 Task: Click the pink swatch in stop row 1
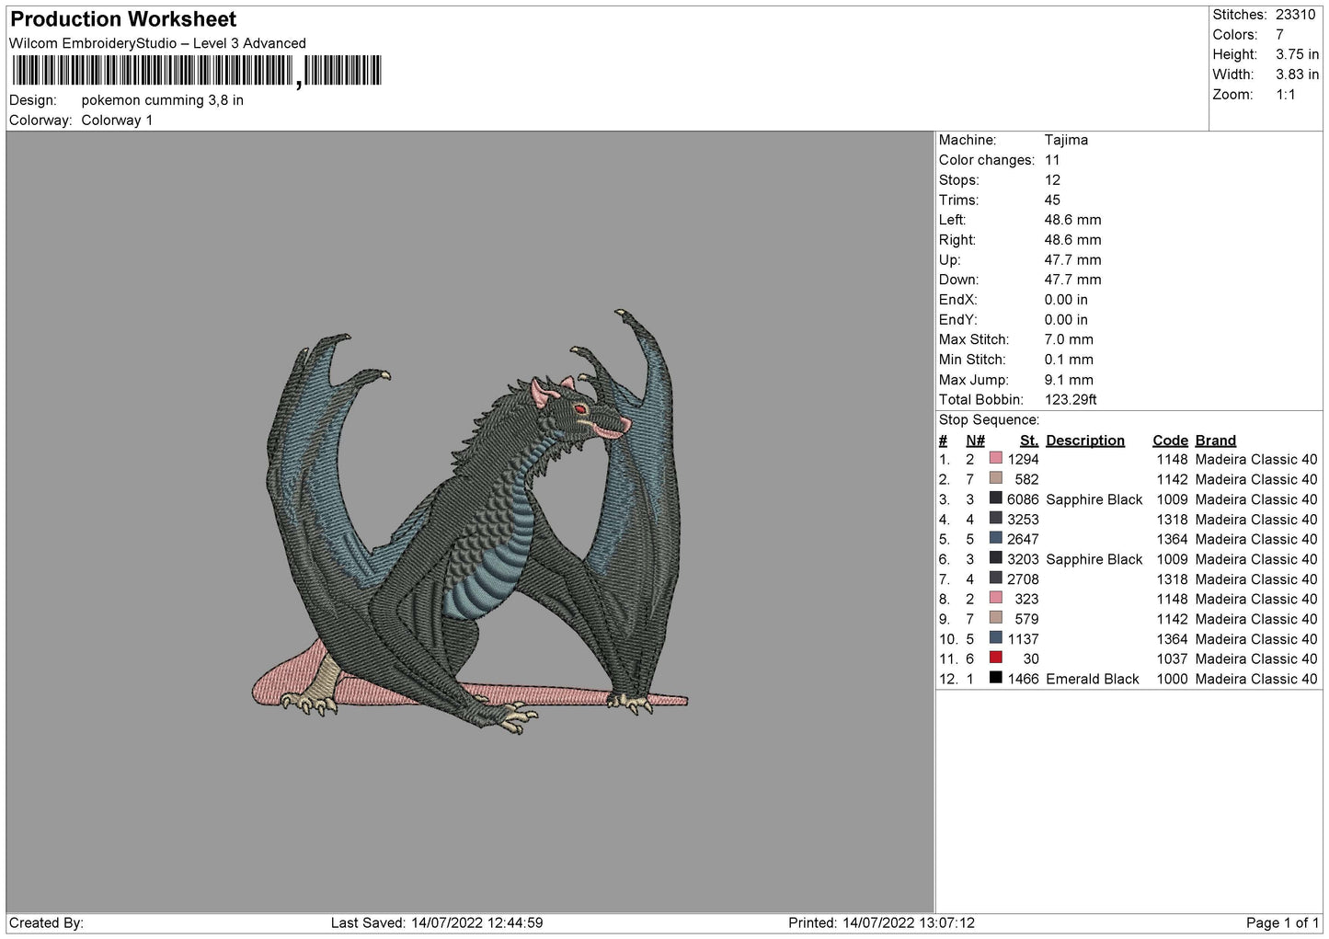coord(995,459)
